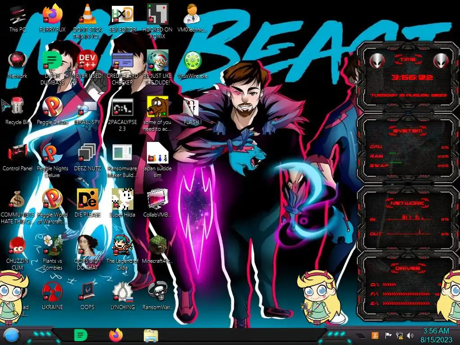
Task: Select the DEEZ NUTZ icon
Action: coord(88,158)
